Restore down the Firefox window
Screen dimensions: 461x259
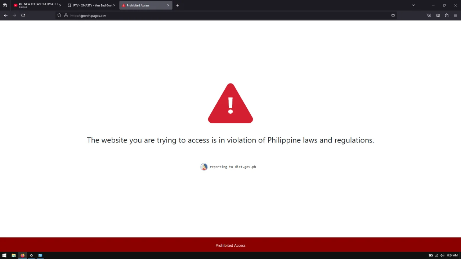point(444,5)
